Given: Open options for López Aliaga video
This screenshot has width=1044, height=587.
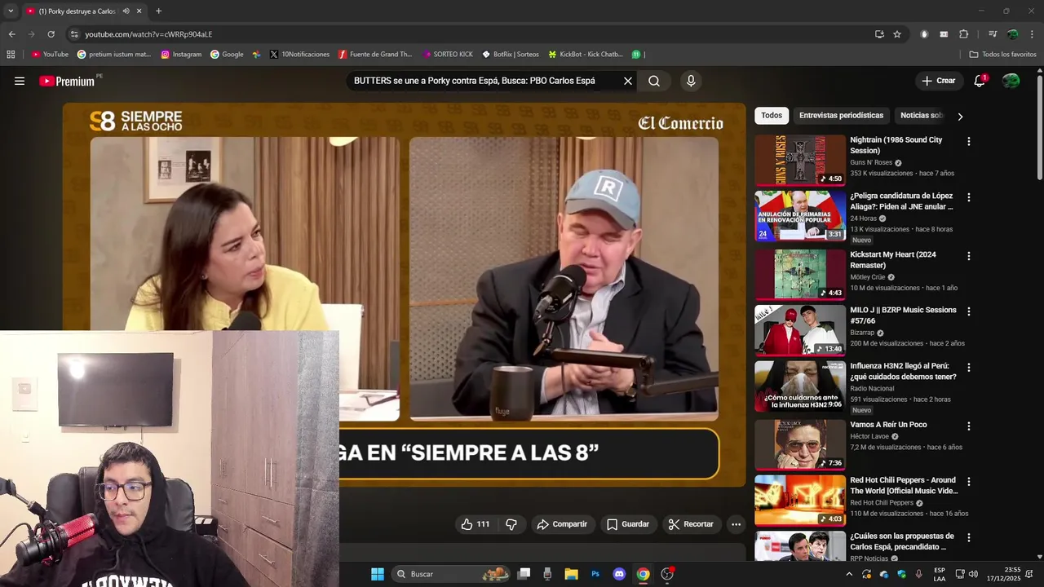Looking at the screenshot, I should (x=969, y=197).
